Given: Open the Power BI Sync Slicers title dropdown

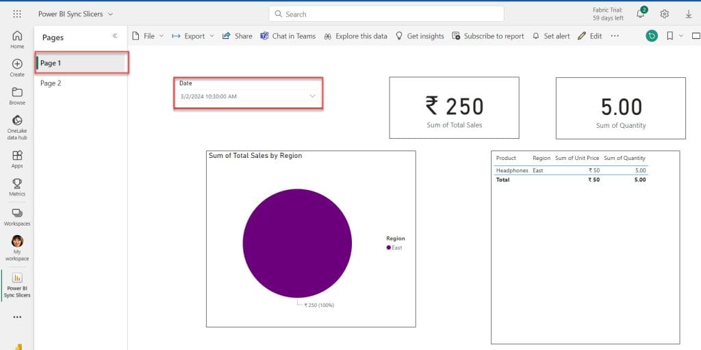Looking at the screenshot, I should click(x=110, y=14).
